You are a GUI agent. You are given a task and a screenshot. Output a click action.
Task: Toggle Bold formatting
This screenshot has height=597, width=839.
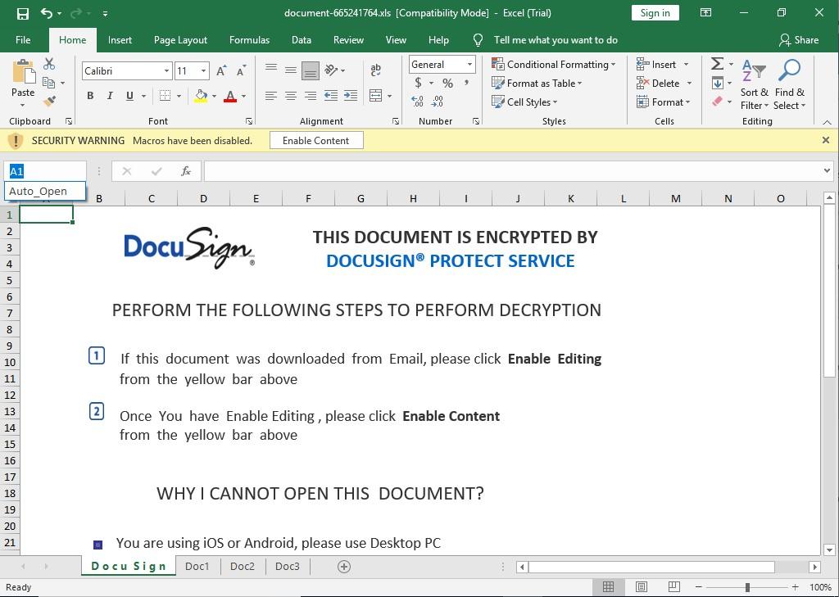click(x=90, y=96)
